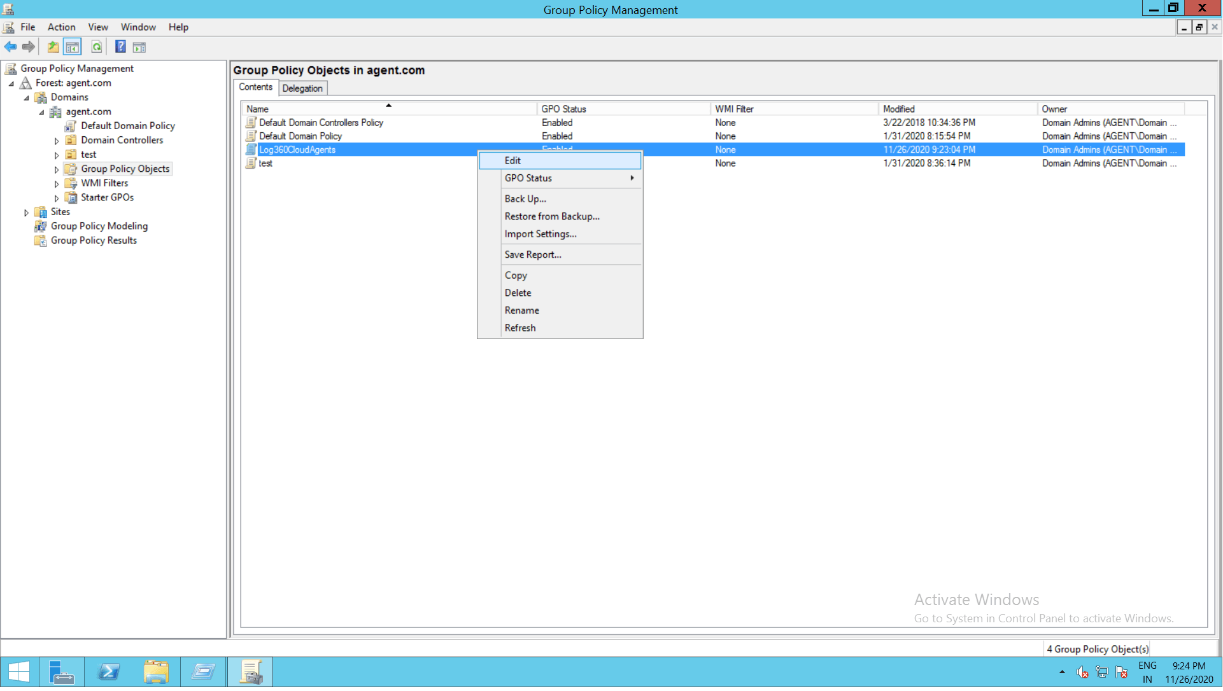The image size is (1223, 691).
Task: Collapse the Domains tree node
Action: click(x=26, y=98)
